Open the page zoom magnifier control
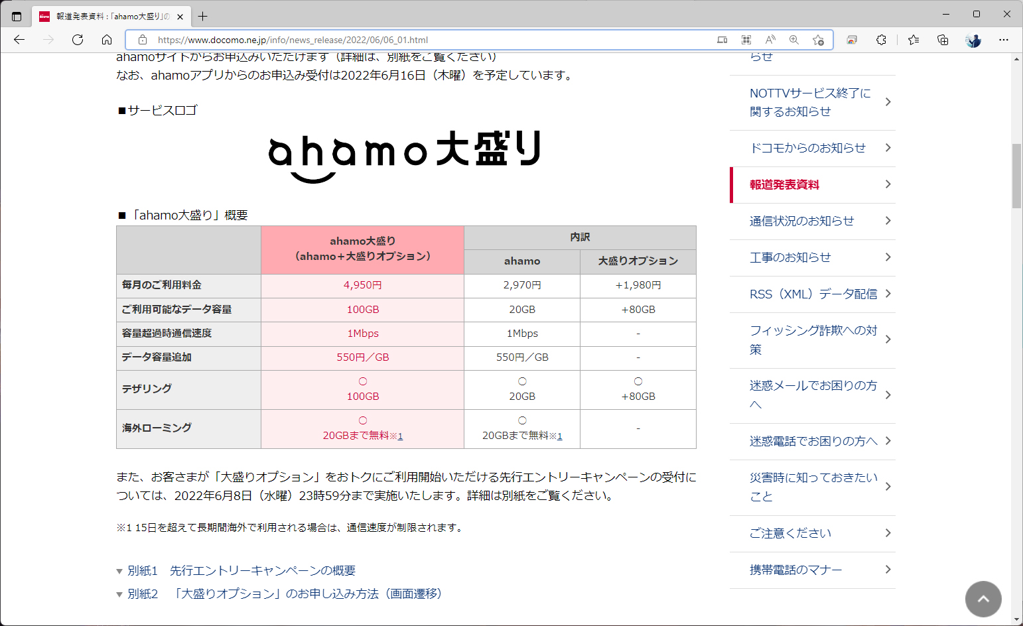 [793, 40]
